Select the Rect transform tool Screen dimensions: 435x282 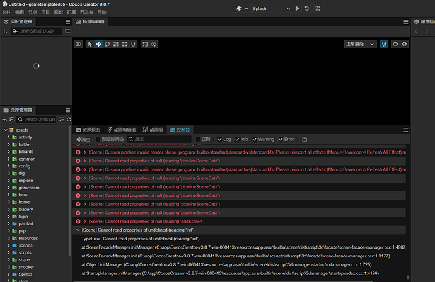125,44
